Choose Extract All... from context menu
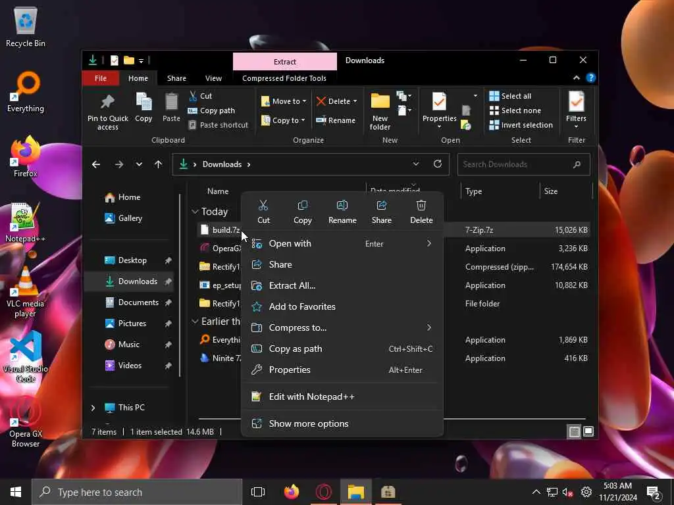 [342, 285]
